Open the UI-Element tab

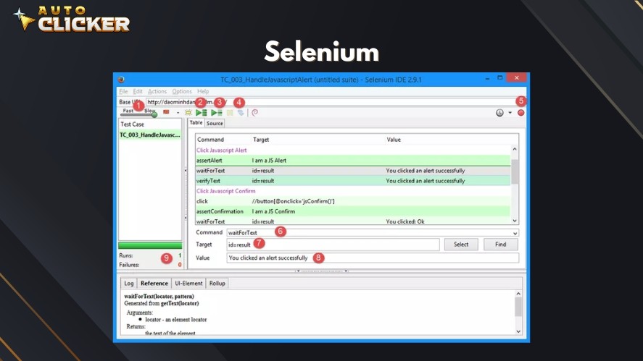click(188, 284)
